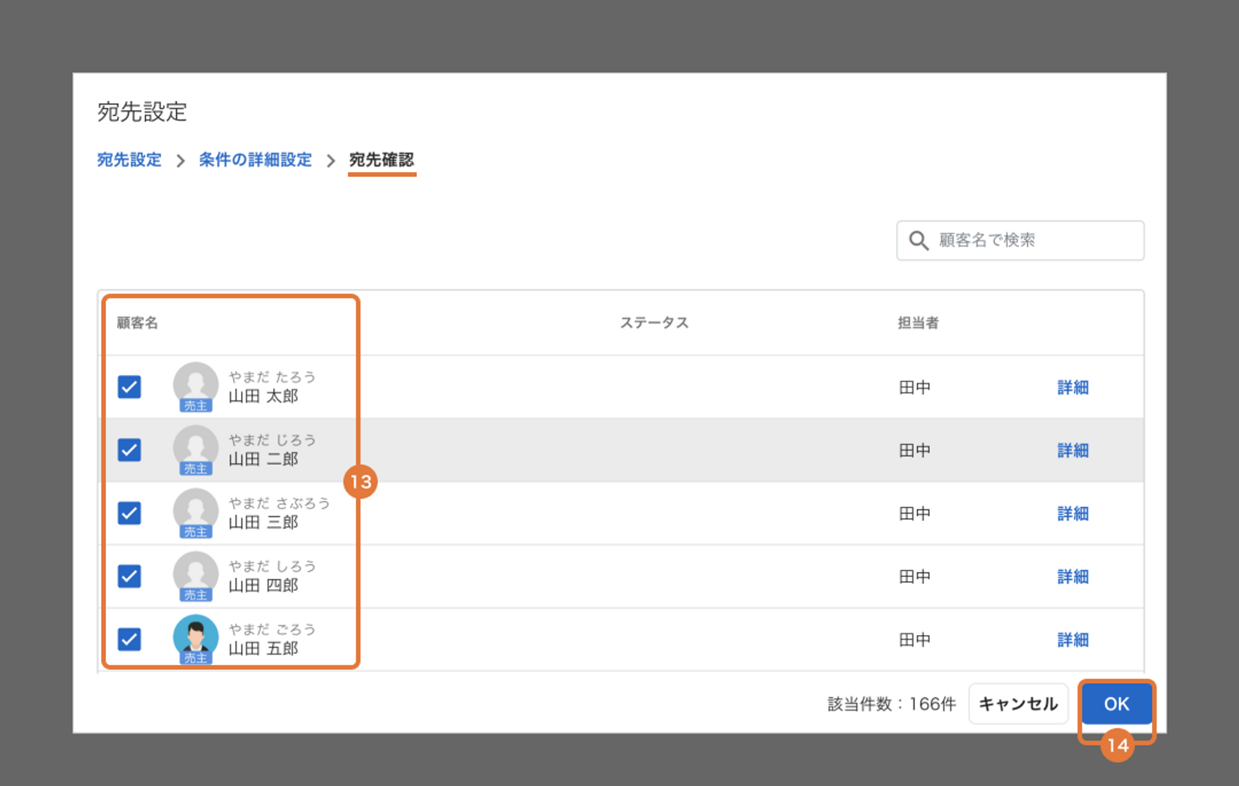Click 田中 in the 山田 五郎 row
This screenshot has height=786, width=1239.
point(915,640)
